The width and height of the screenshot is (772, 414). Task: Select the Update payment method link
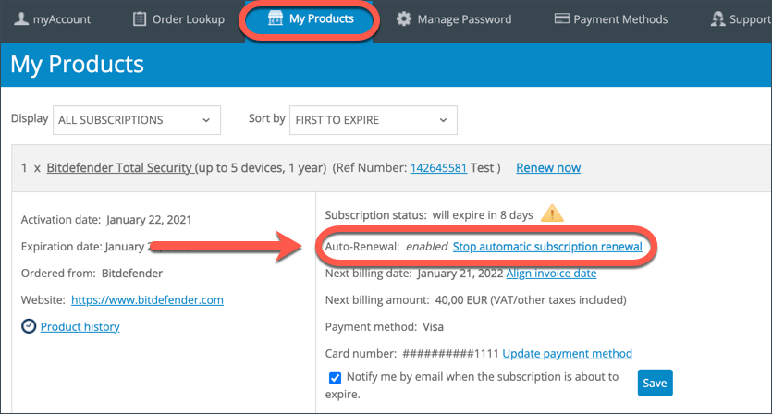click(567, 353)
